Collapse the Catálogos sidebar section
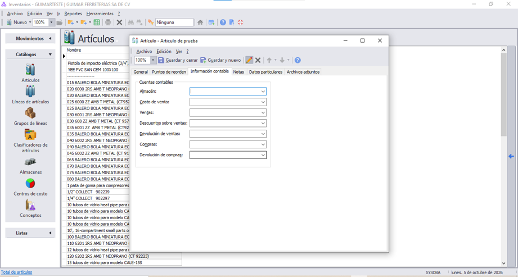 [x=30, y=55]
